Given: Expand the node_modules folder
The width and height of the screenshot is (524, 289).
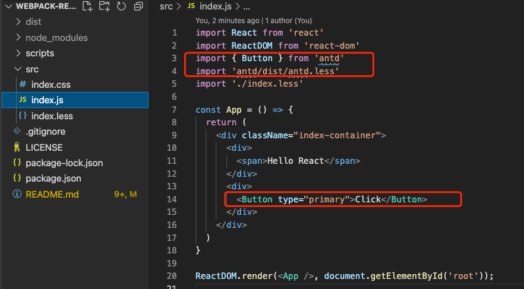Looking at the screenshot, I should (x=18, y=37).
